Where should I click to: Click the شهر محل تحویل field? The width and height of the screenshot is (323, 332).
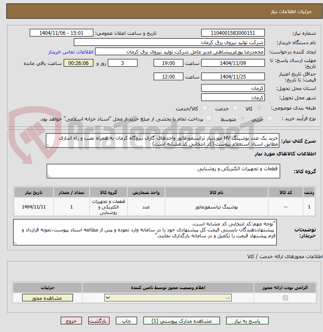click(233, 97)
